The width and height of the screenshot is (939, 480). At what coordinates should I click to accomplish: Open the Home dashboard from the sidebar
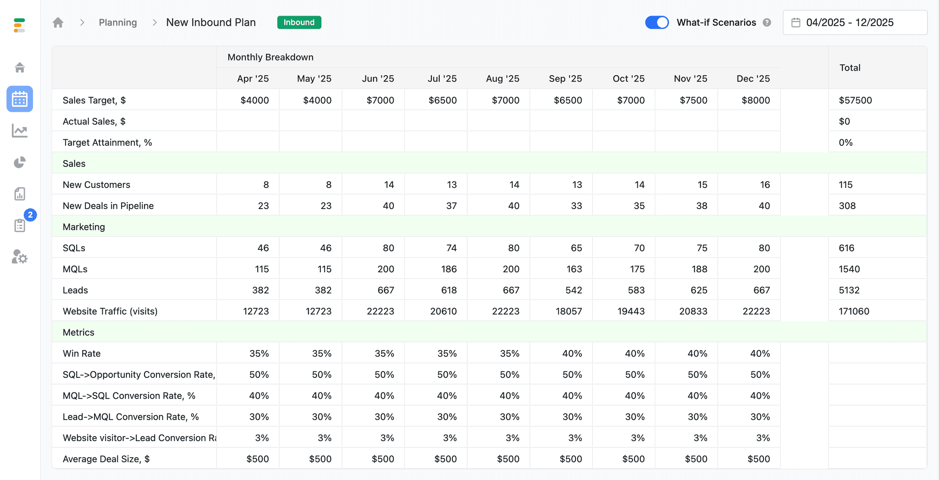click(19, 67)
